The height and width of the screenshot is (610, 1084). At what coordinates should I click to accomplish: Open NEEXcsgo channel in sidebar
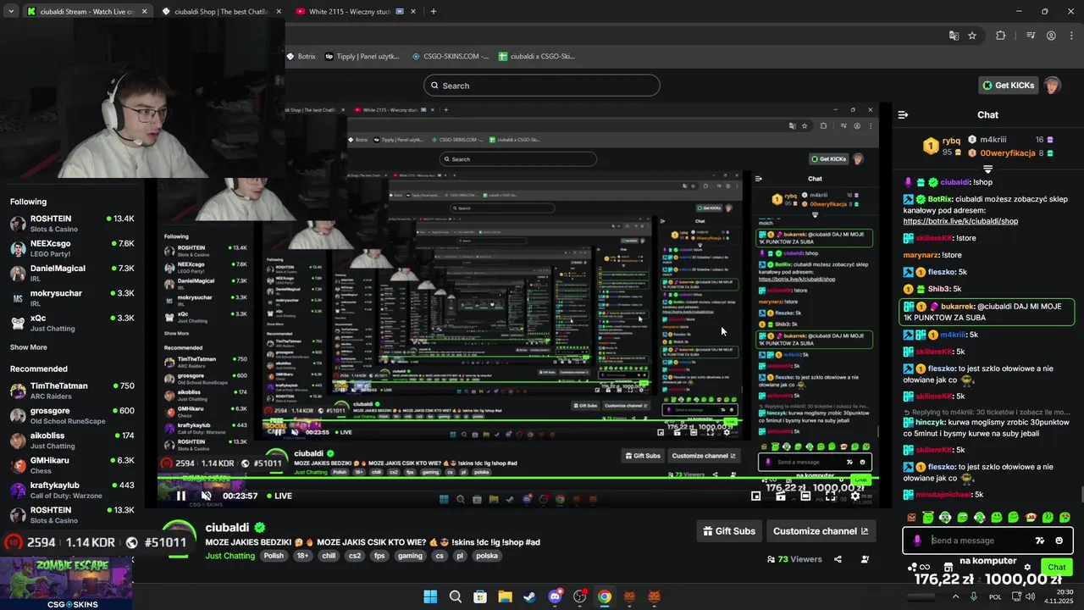(72, 248)
